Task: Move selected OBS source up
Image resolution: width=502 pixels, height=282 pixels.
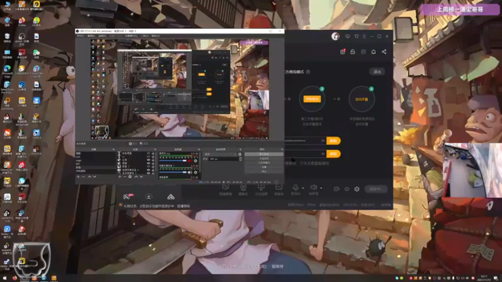Action: (x=136, y=177)
